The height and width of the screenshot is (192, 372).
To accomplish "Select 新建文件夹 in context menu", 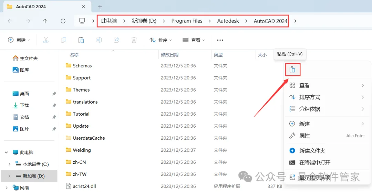I will (x=327, y=150).
